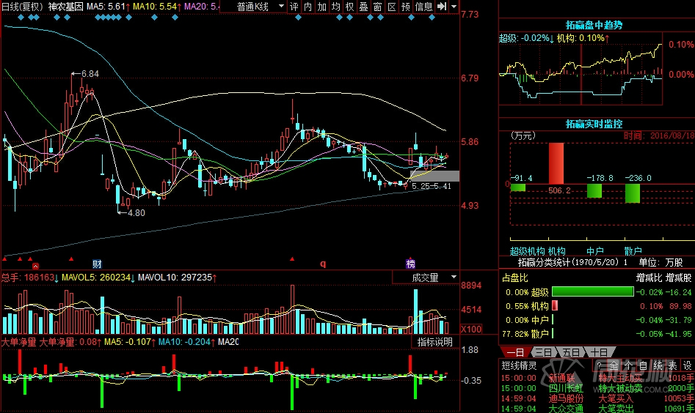Click the 财 financial marker on chart
This screenshot has height=413, width=695.
(97, 264)
